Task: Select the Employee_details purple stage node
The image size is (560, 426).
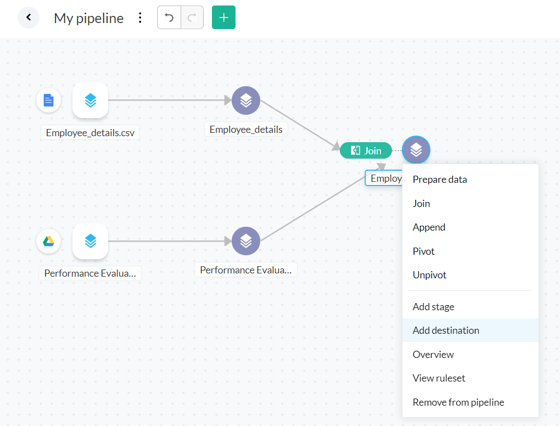Action: [245, 100]
